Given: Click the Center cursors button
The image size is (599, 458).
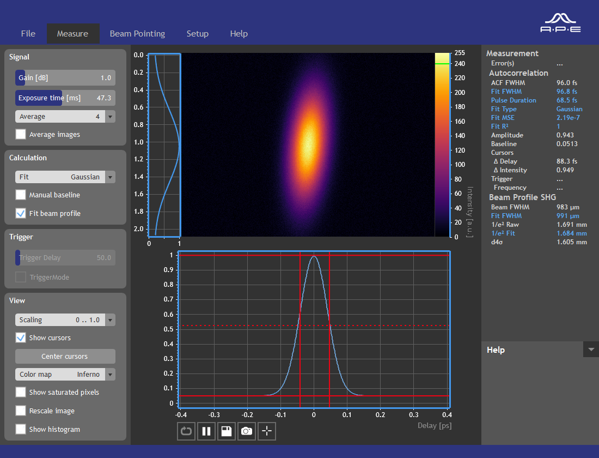Looking at the screenshot, I should [65, 356].
